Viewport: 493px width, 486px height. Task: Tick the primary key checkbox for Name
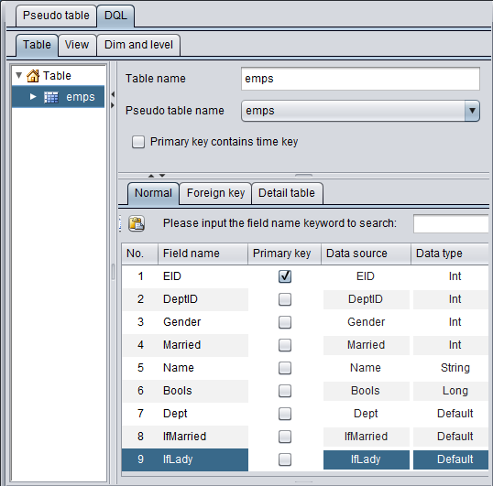click(x=285, y=368)
